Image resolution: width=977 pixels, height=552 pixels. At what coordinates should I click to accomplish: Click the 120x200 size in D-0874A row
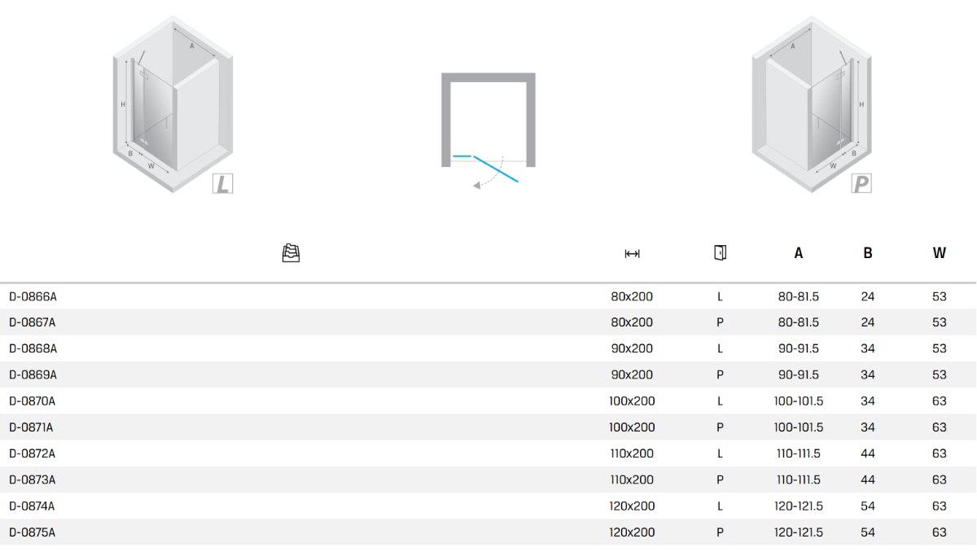[x=632, y=506]
